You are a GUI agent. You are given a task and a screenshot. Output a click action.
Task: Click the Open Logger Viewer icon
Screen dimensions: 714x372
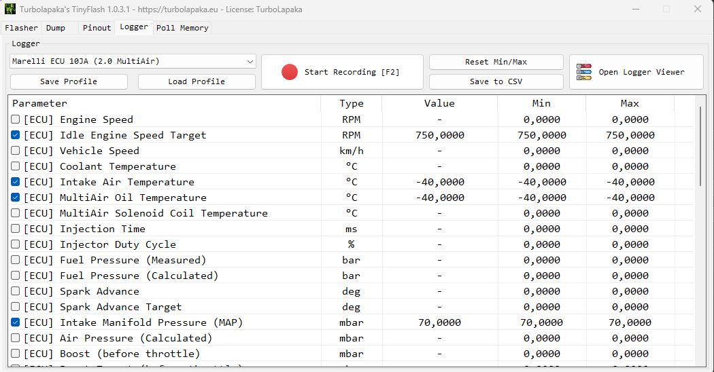584,72
